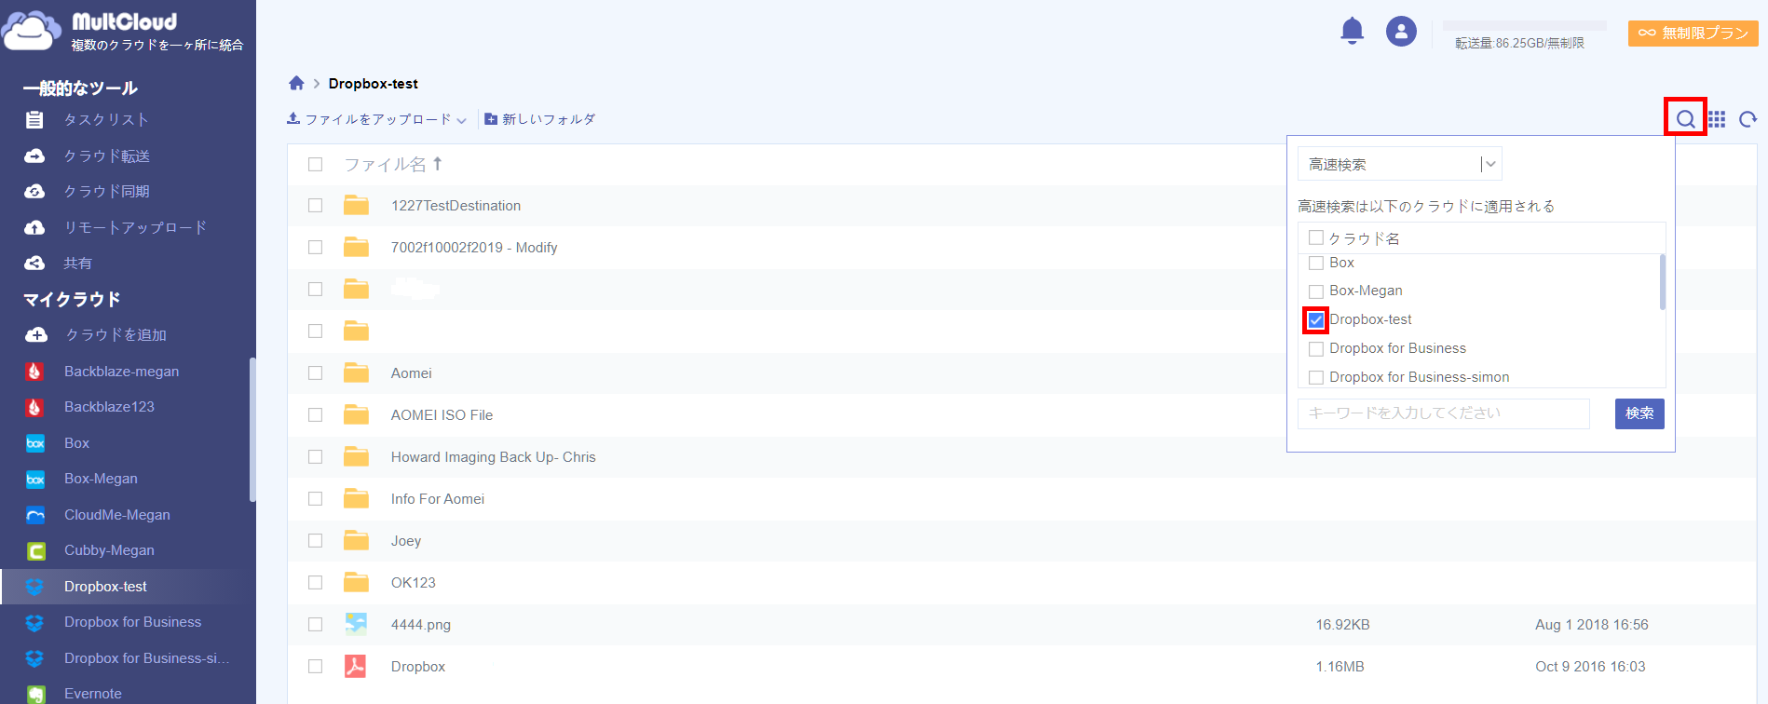
Task: Click the "Oct 9 2016 16:03" date
Action: pyautogui.click(x=1591, y=666)
